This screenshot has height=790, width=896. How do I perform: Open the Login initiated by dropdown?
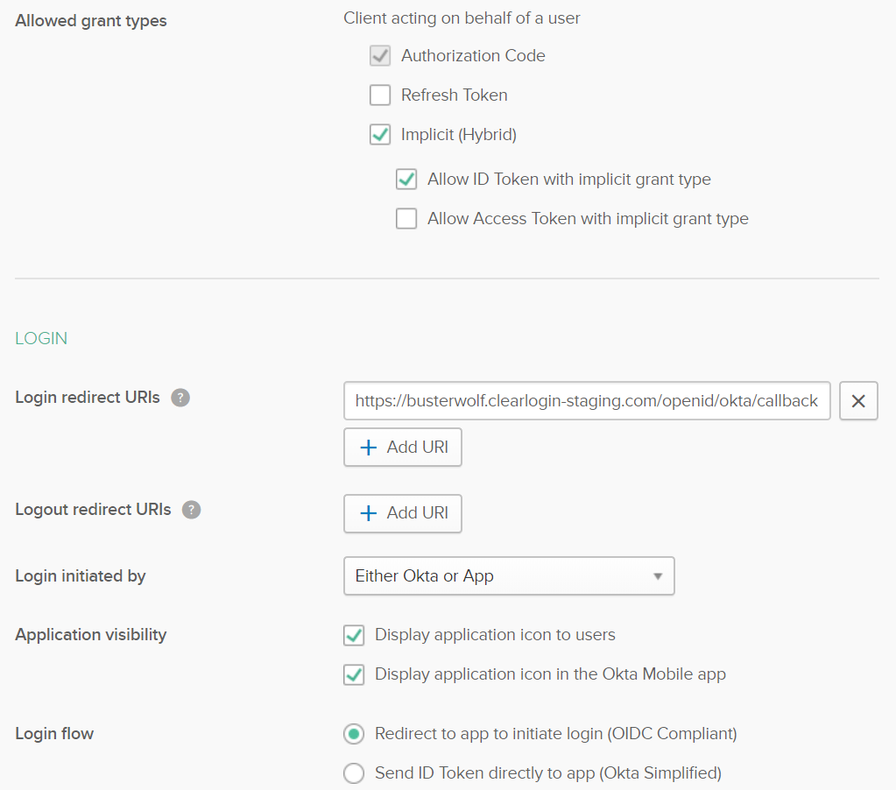(x=508, y=576)
